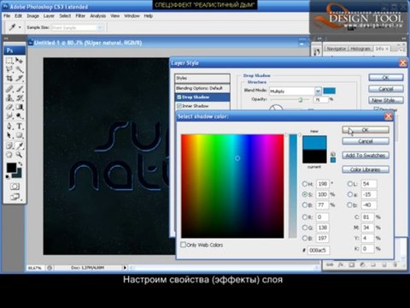
Task: Open the Image menu
Action: pos(33,16)
